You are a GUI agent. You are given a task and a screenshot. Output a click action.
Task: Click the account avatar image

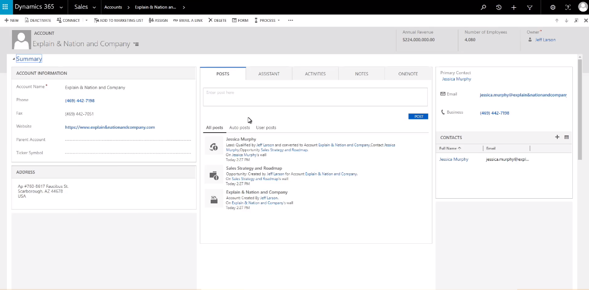[21, 40]
